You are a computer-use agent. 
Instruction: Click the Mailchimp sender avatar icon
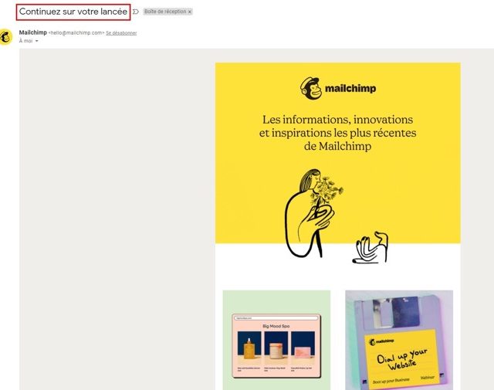point(5,37)
